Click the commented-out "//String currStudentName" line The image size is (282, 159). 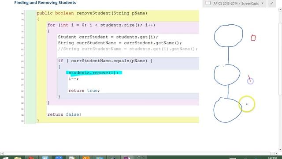128,49
